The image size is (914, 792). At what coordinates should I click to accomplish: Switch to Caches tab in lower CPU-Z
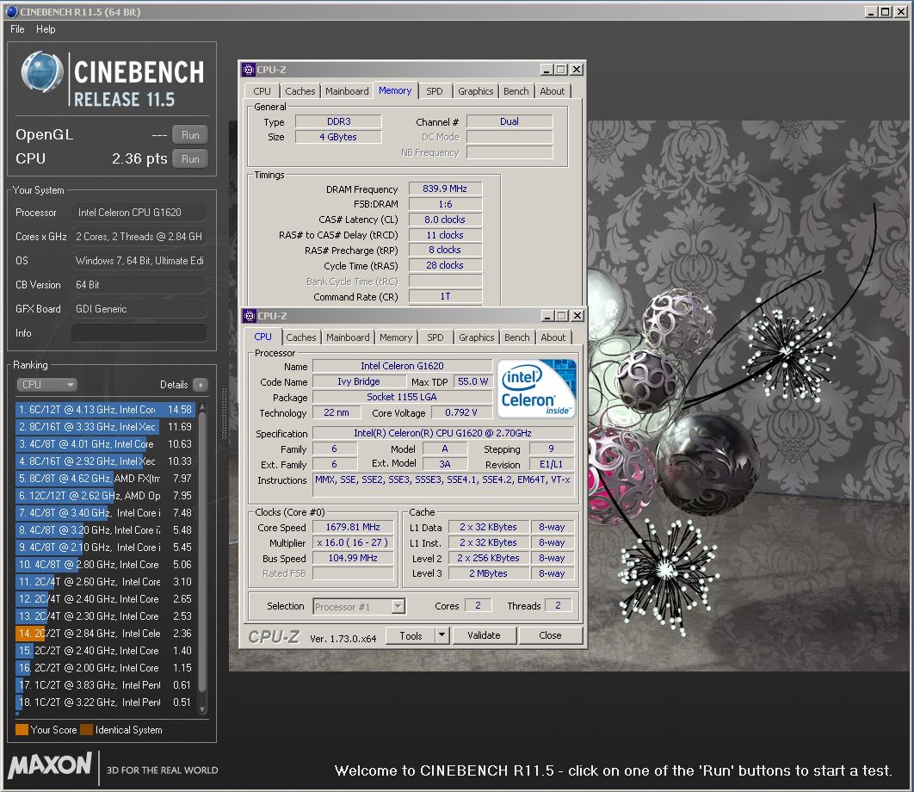pos(300,337)
